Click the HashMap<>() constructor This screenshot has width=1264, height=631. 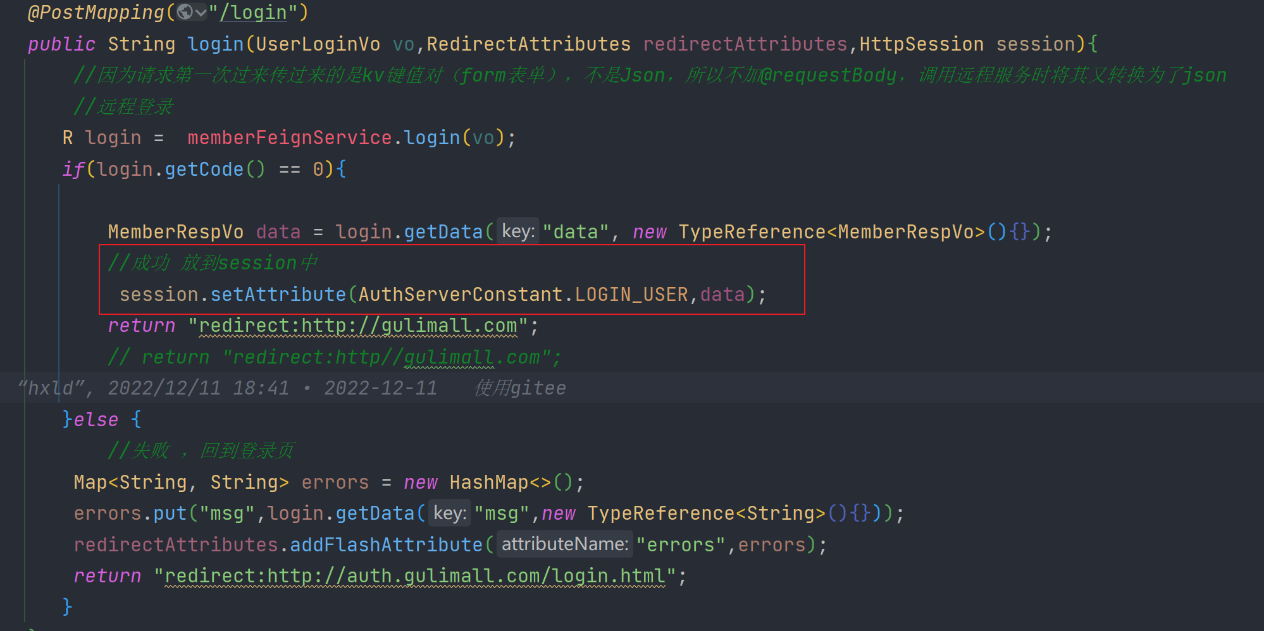[x=511, y=482]
